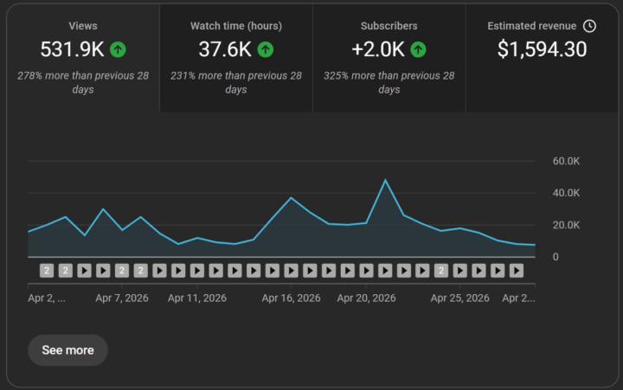Open the '2' videos marker for Apr 3
623x390 pixels.
click(x=47, y=271)
